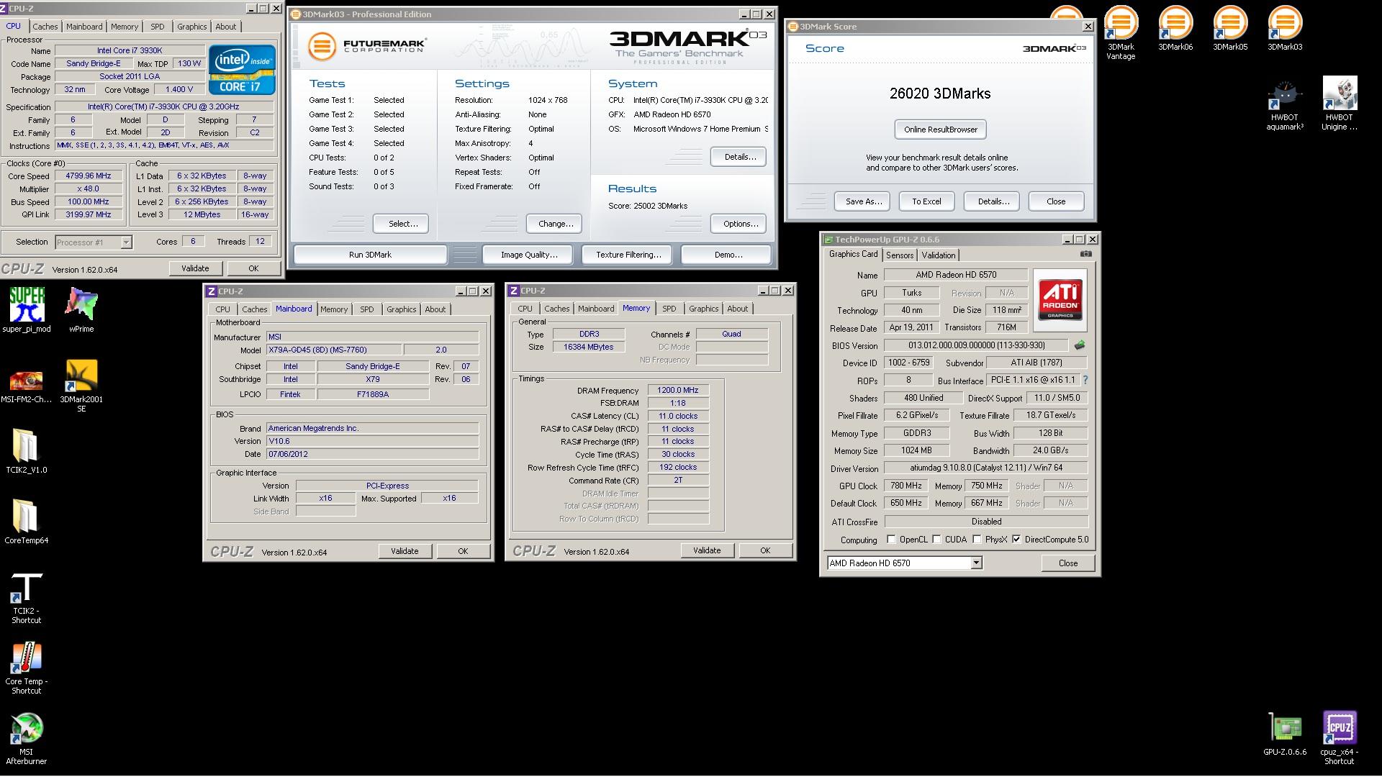Click Run 3DMark button
Screen dimensions: 1382x777
pyautogui.click(x=370, y=255)
